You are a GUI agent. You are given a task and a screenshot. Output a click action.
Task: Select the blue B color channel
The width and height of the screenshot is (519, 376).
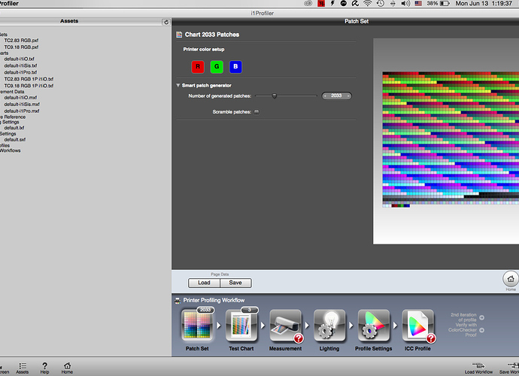pyautogui.click(x=235, y=66)
